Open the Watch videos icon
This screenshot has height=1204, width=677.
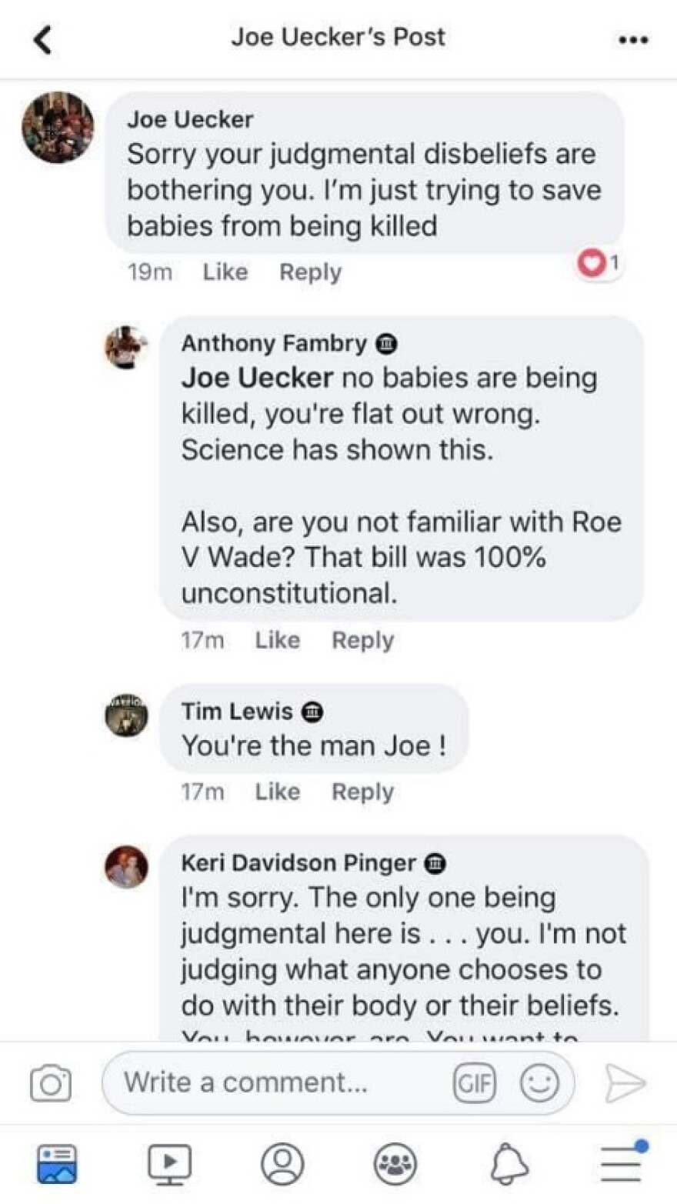click(x=169, y=1164)
